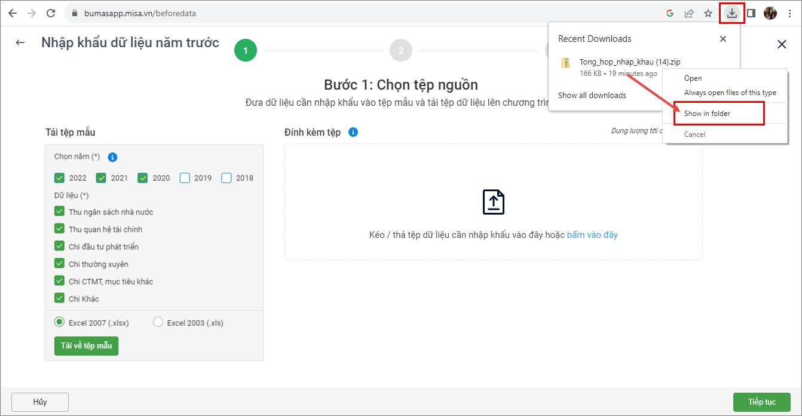Reload the page with the refresh icon
Viewport: 802px width, 416px height.
[51, 13]
